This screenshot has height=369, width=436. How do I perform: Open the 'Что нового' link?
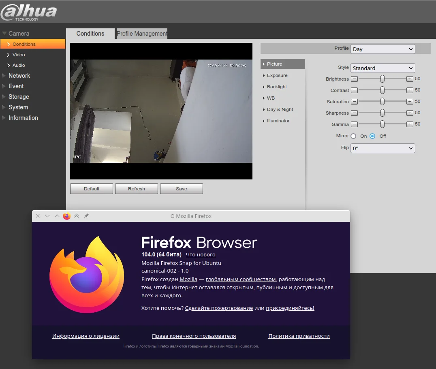201,254
